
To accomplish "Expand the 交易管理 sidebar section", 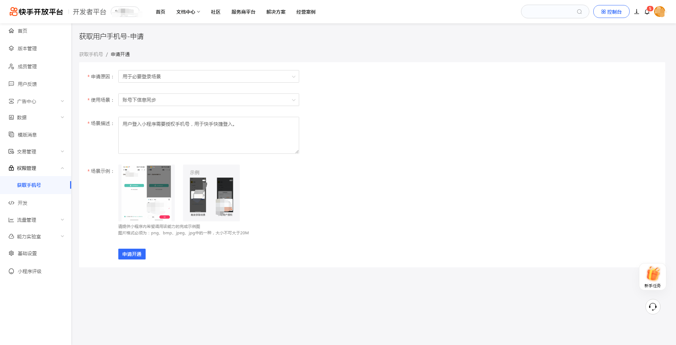I will click(x=36, y=152).
